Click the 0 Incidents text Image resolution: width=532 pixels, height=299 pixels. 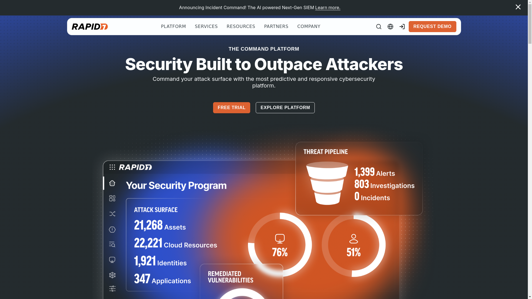pos(372,197)
